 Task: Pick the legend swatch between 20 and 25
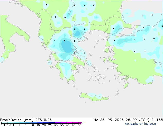[46, 123]
